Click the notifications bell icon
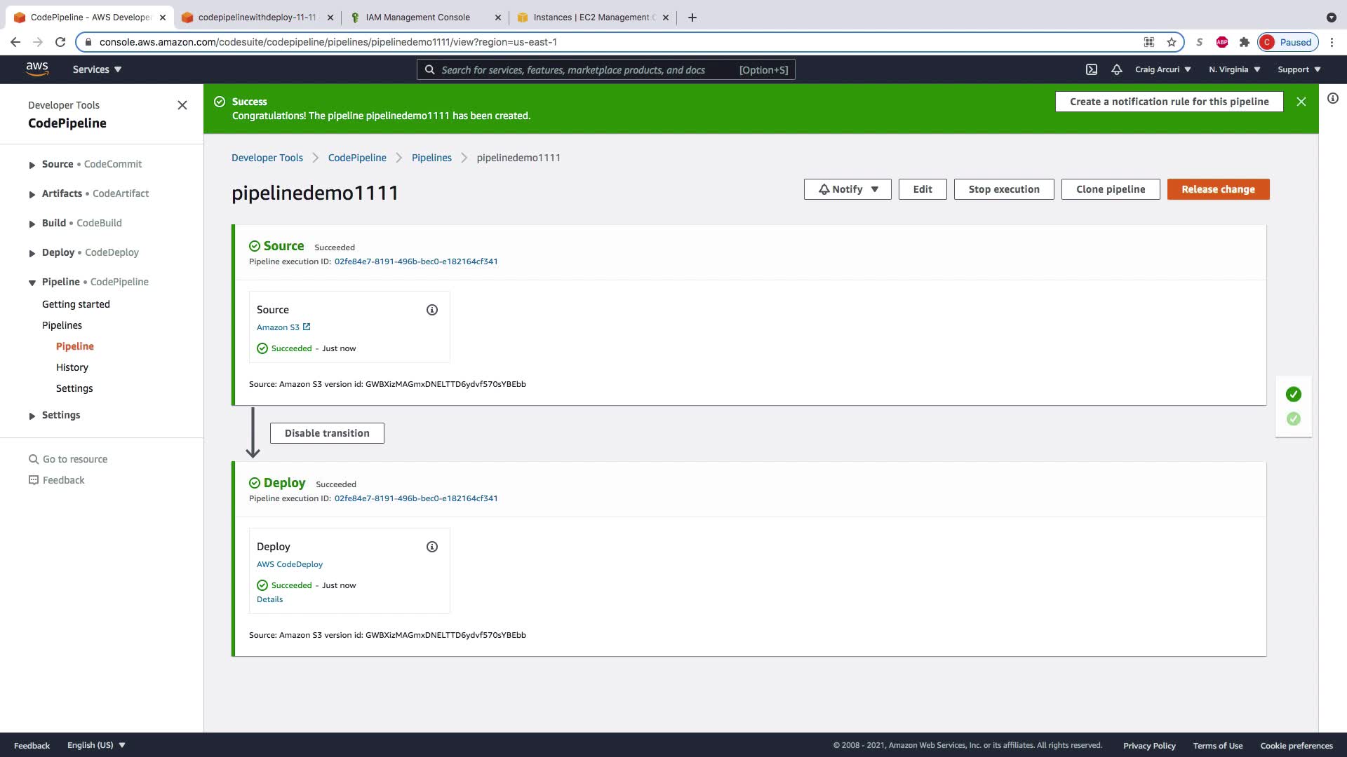The width and height of the screenshot is (1347, 757). [x=1117, y=69]
